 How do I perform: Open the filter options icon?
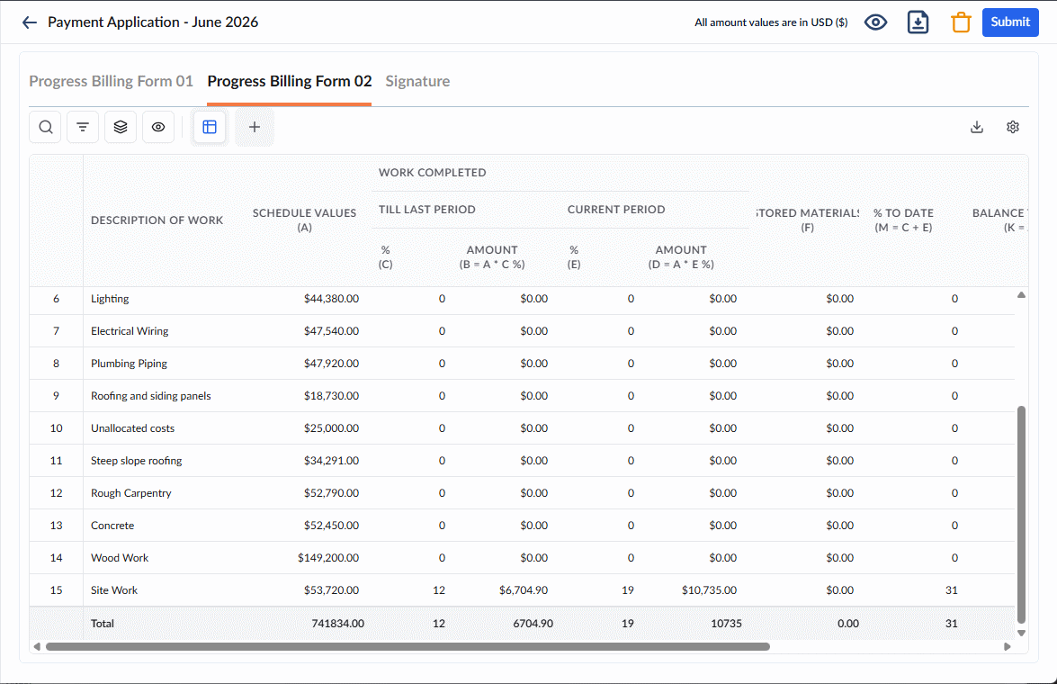(x=83, y=127)
